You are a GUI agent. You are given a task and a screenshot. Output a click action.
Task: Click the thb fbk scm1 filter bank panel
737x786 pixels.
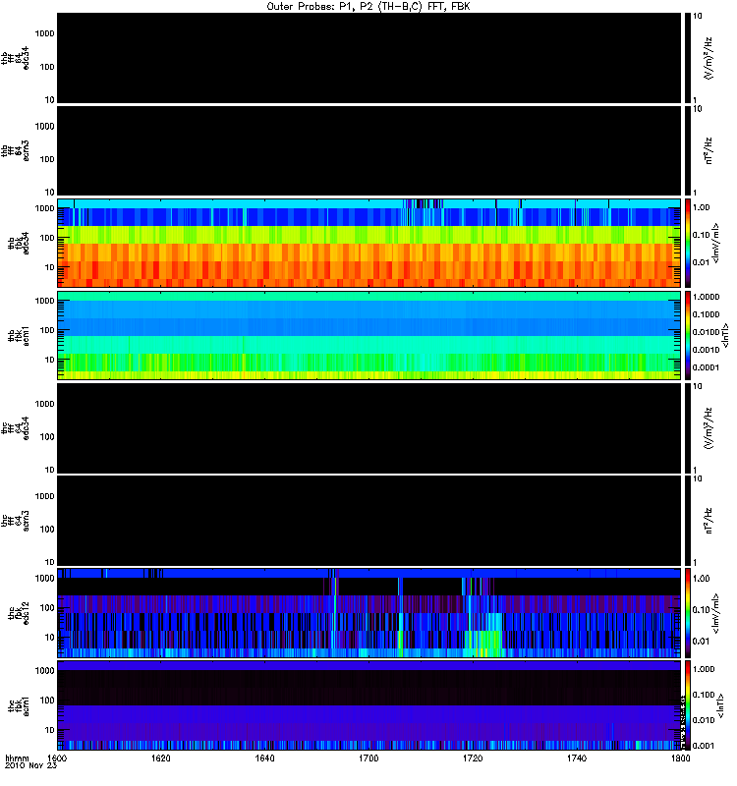pos(368,335)
